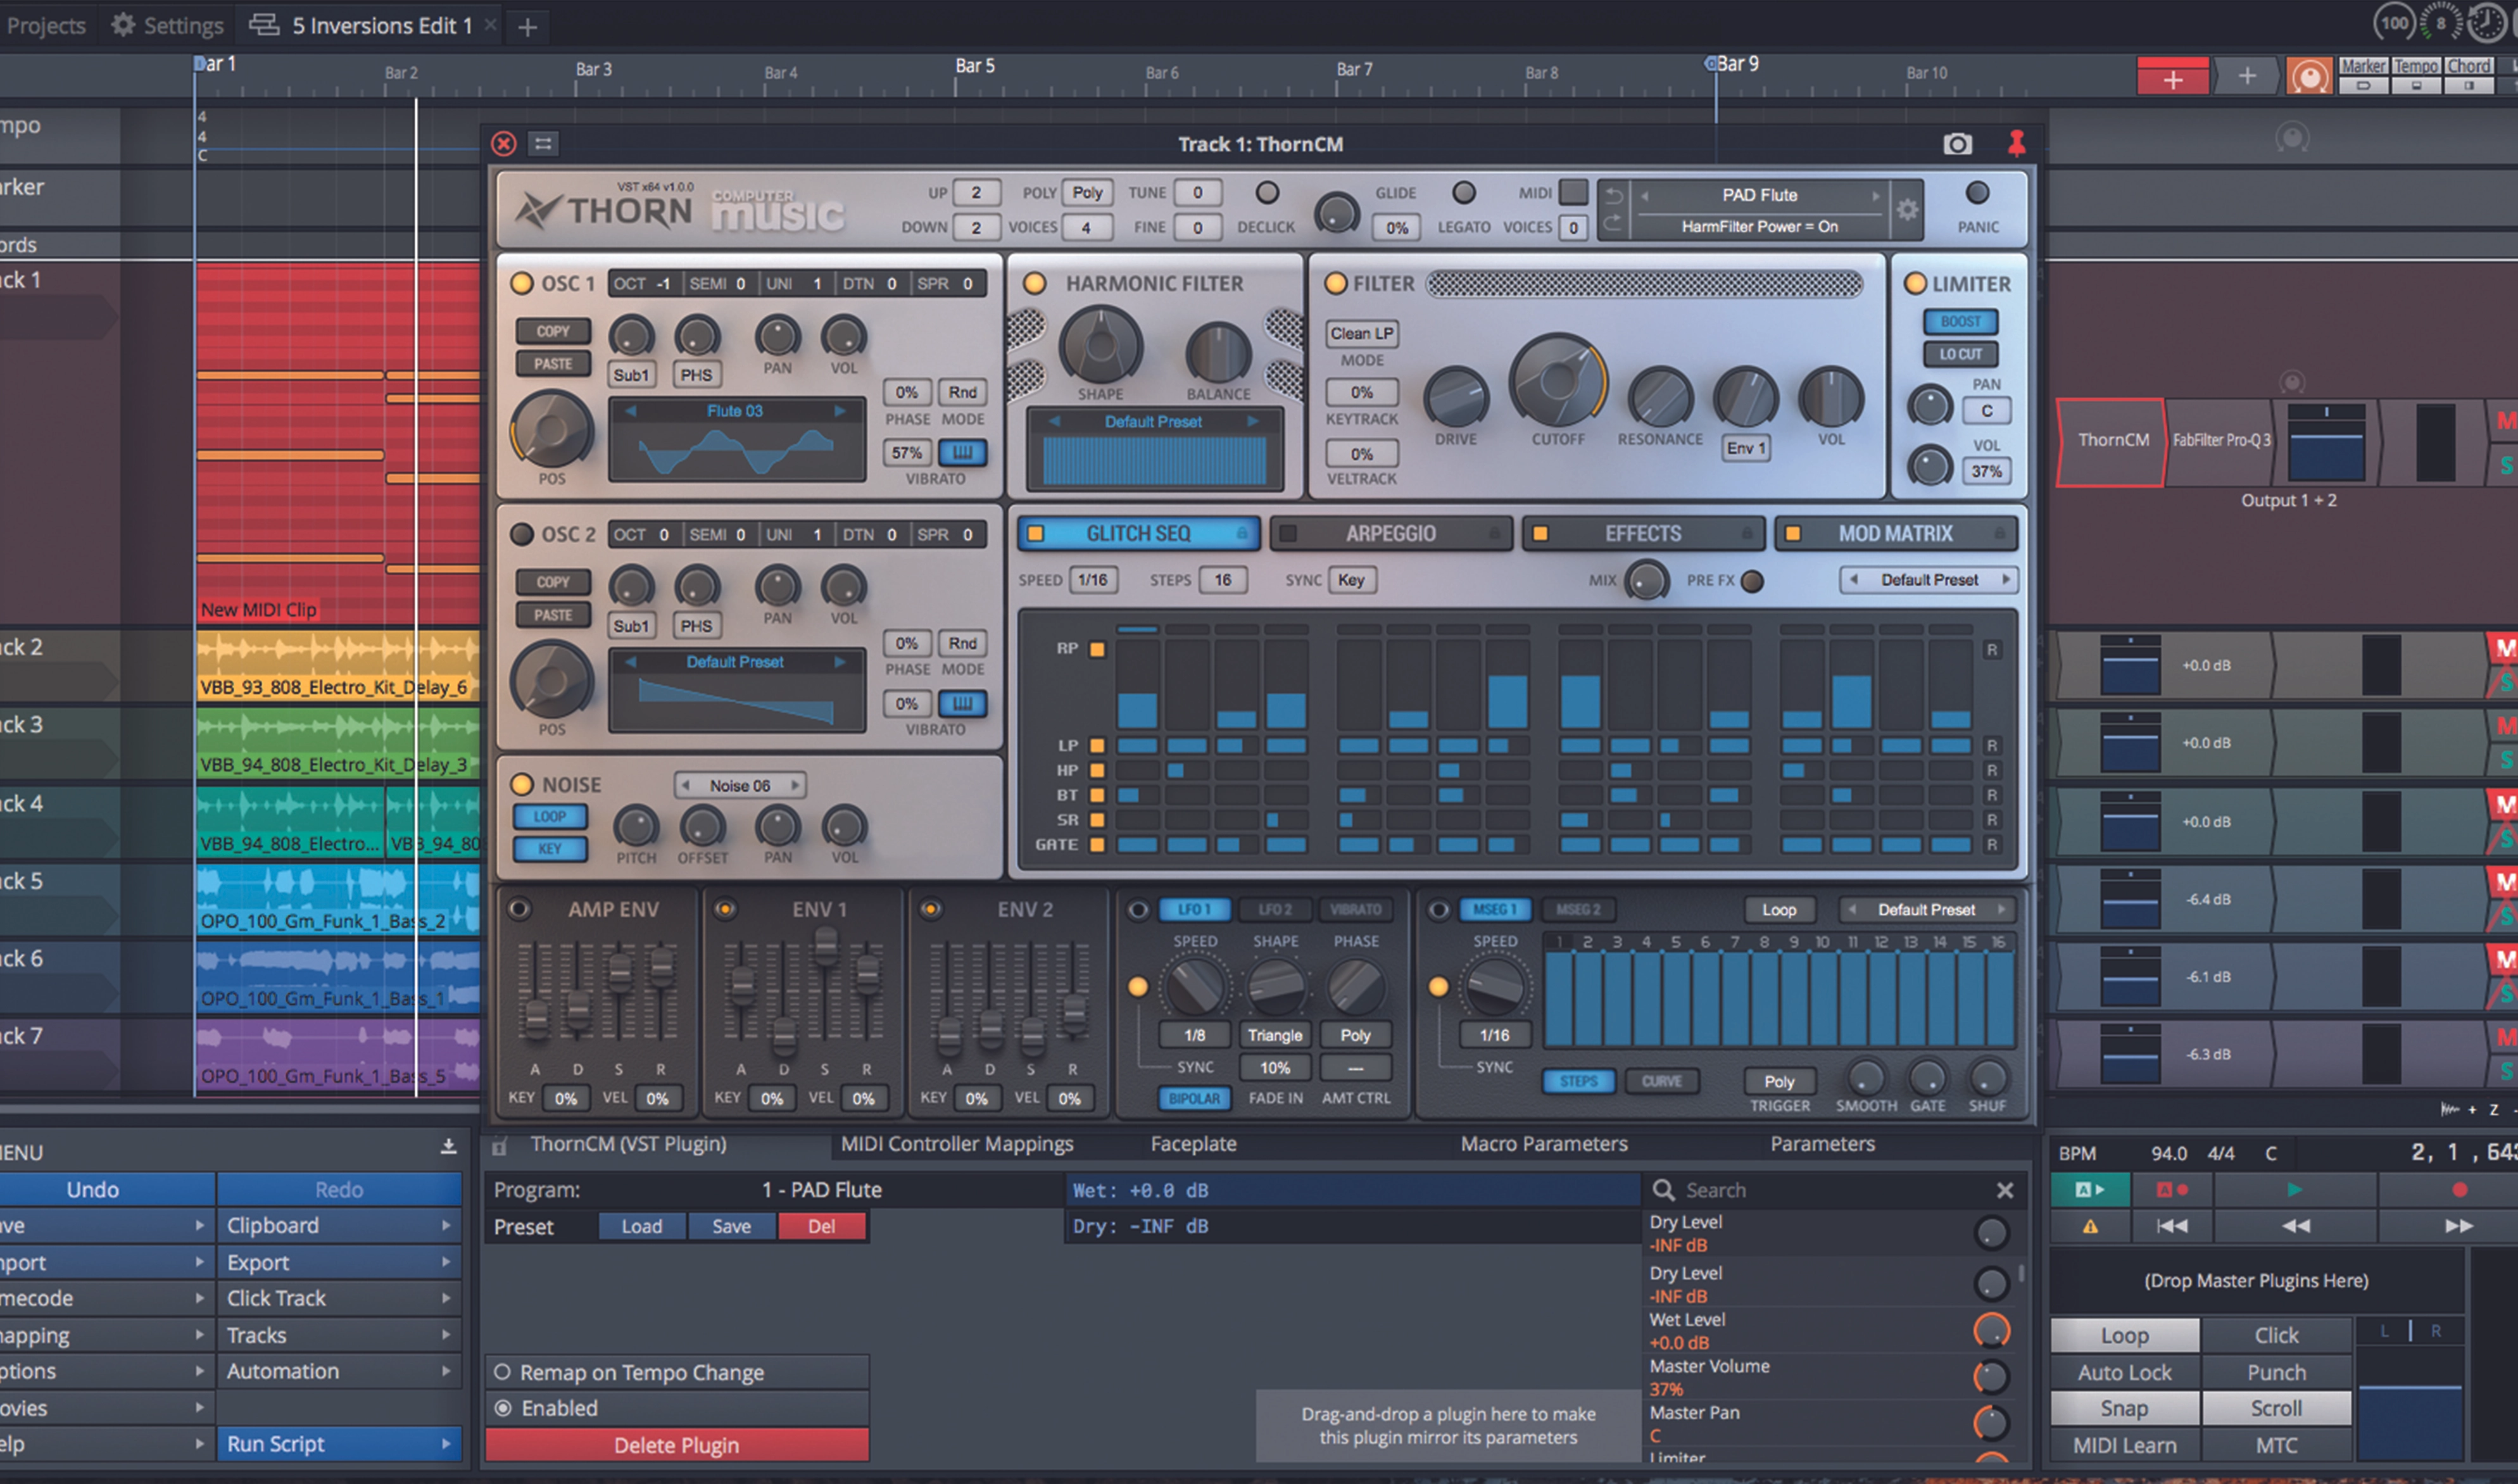
Task: Click the preset Save button
Action: pyautogui.click(x=731, y=1226)
